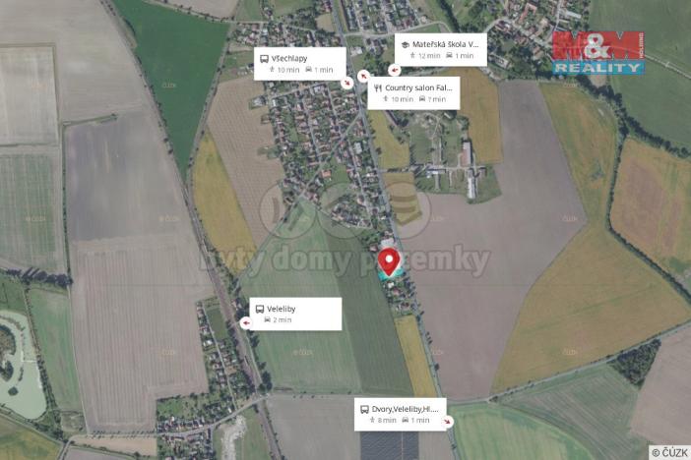691x460 pixels.
Task: Click the arrow marker left of Country salon card
Action: (363, 76)
